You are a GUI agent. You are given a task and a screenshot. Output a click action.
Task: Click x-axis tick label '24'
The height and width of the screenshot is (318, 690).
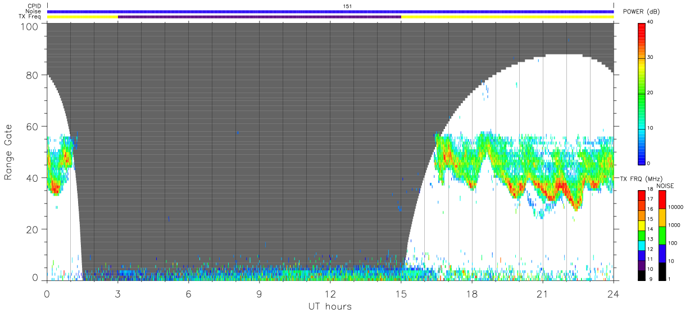pyautogui.click(x=614, y=293)
